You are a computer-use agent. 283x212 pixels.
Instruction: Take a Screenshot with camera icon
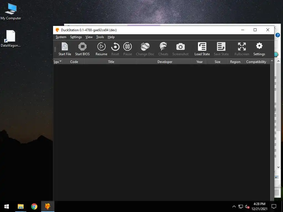pyautogui.click(x=180, y=49)
